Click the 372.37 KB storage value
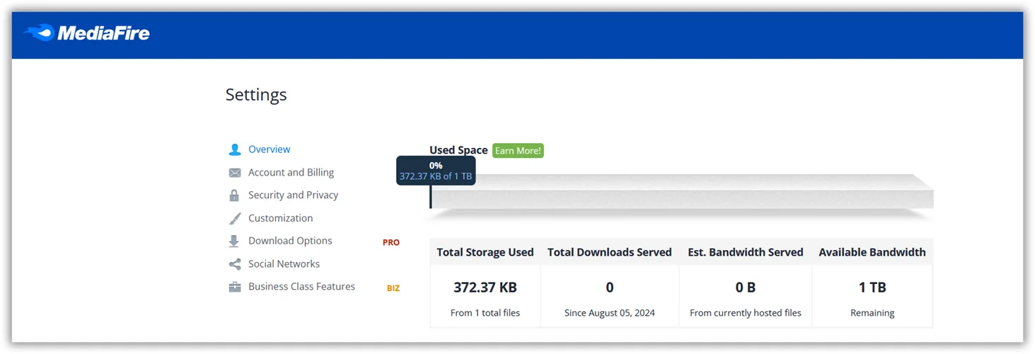The height and width of the screenshot is (354, 1035). [485, 287]
